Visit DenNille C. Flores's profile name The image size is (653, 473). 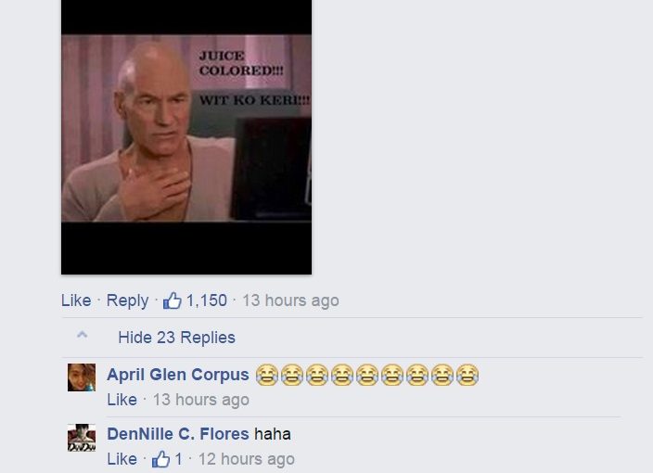[178, 434]
